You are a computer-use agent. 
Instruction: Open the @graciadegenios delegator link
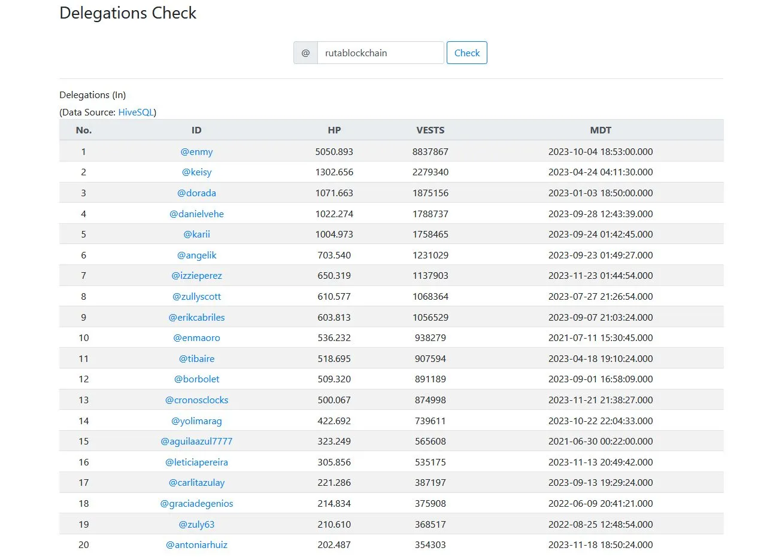click(196, 503)
